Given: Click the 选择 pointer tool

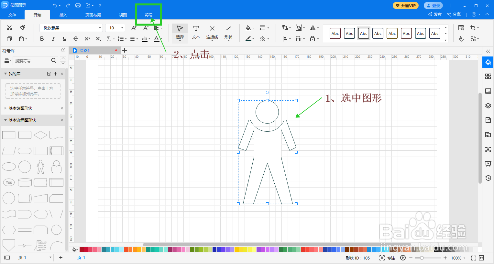Looking at the screenshot, I should (180, 33).
